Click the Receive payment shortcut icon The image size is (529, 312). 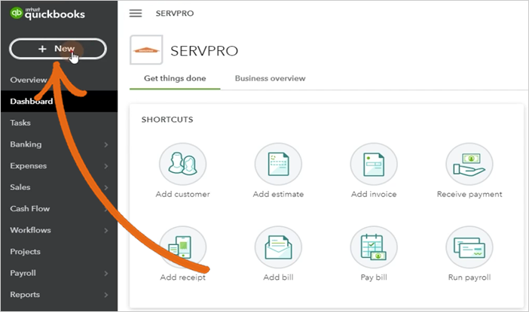(469, 165)
